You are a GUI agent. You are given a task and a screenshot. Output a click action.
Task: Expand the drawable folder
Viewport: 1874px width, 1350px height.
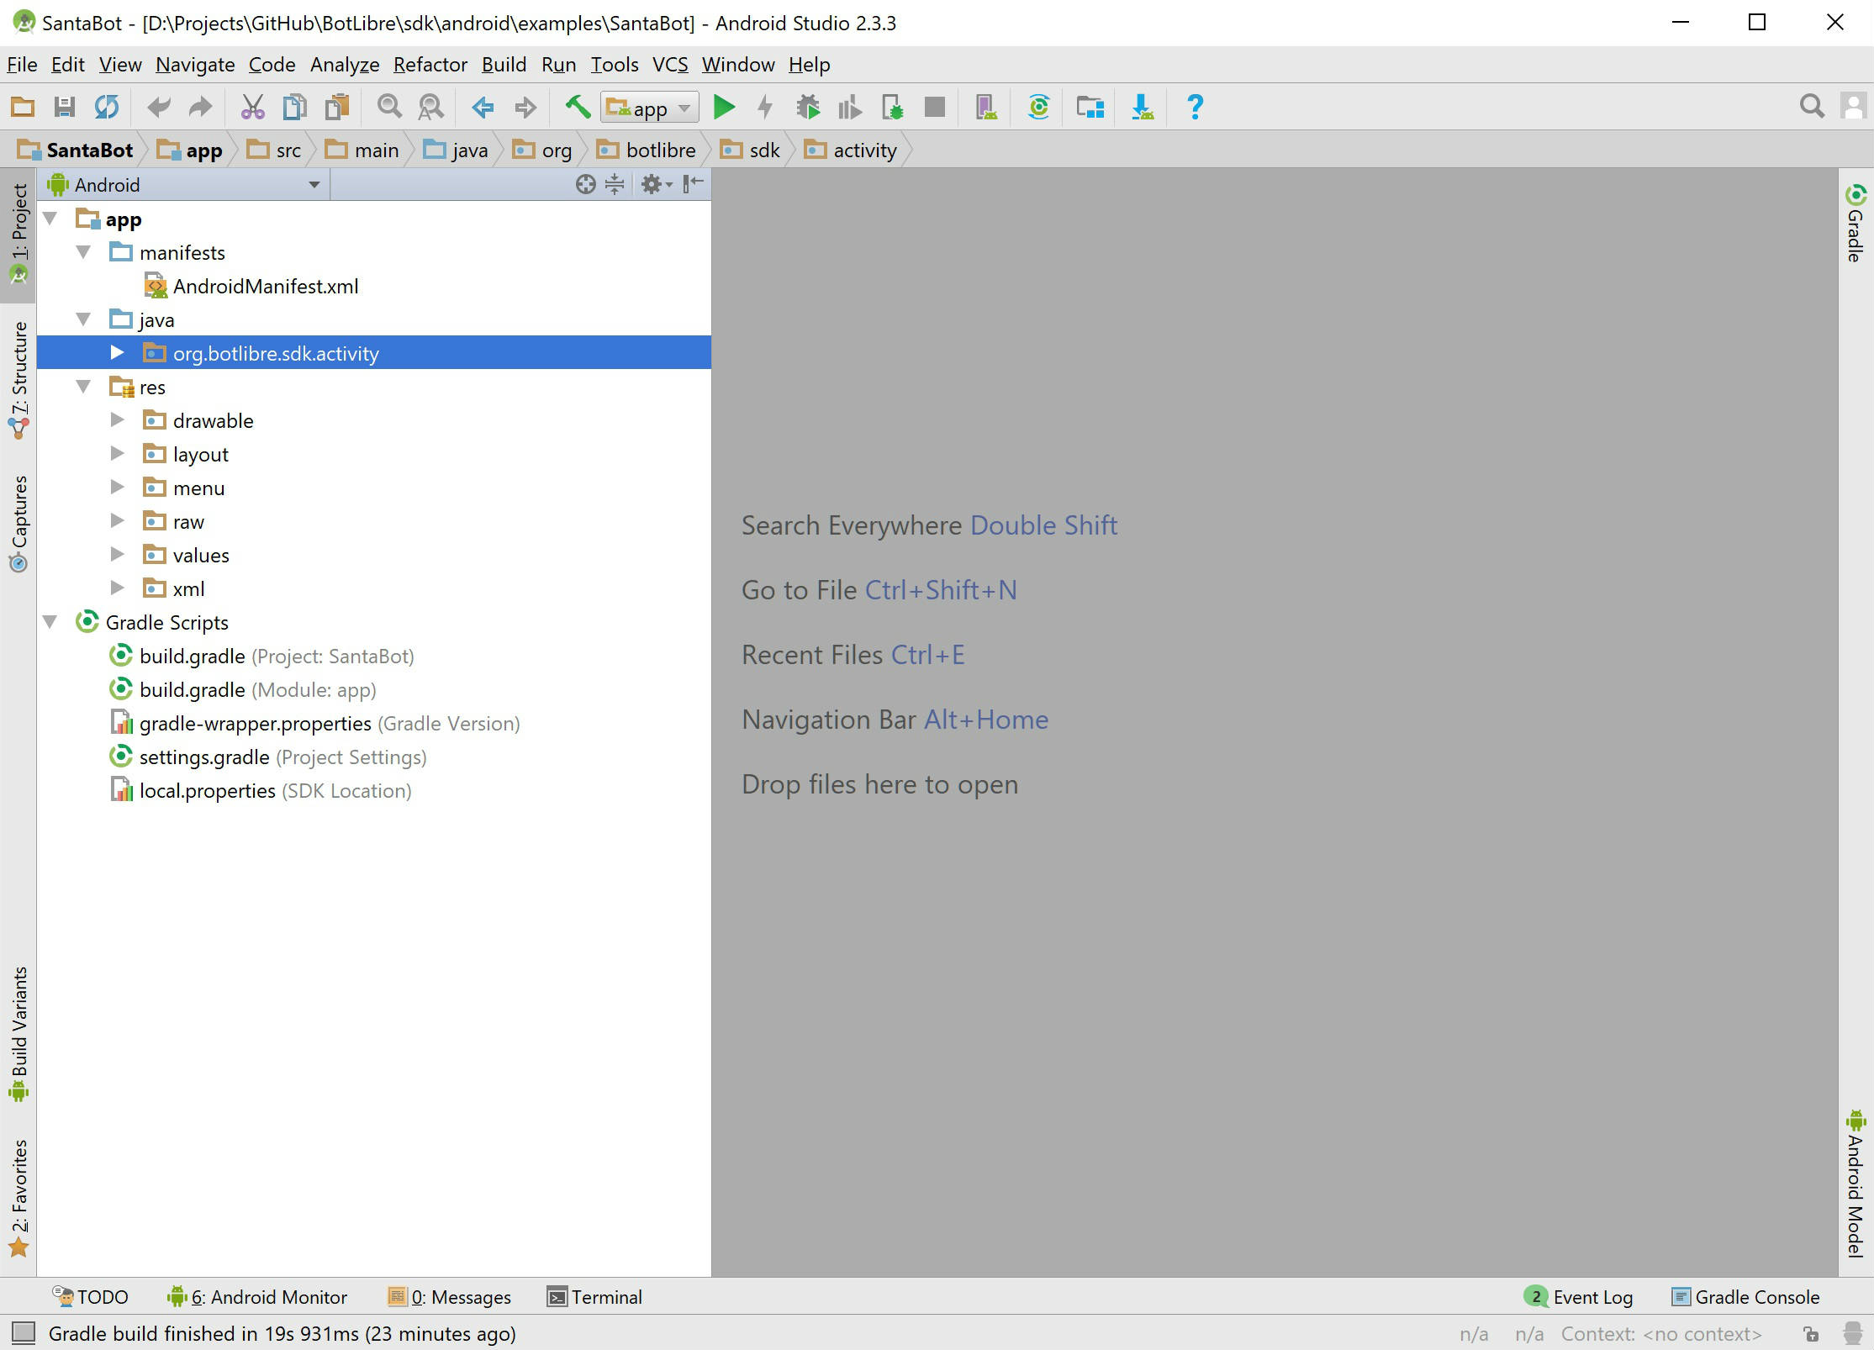point(117,420)
